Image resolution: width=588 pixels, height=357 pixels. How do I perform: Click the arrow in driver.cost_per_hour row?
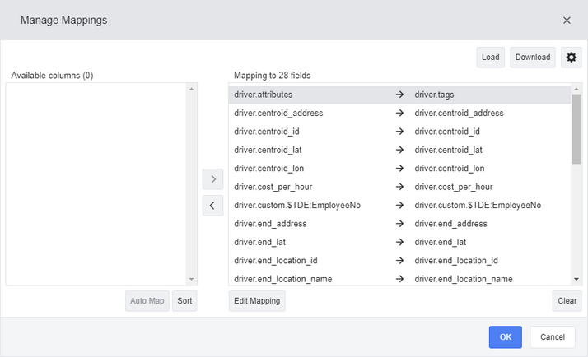click(x=399, y=187)
